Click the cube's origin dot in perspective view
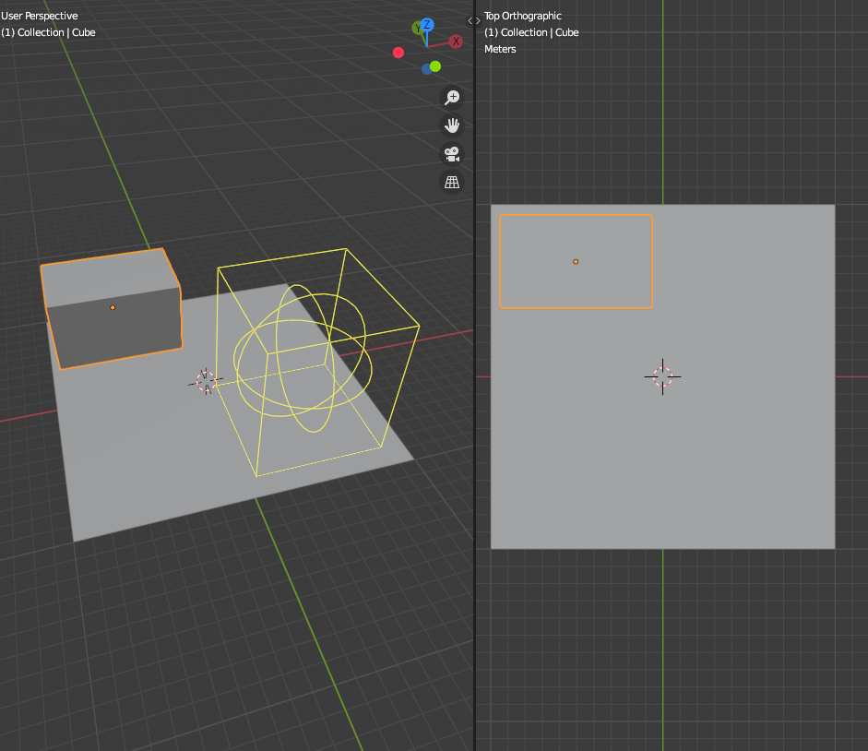 tap(113, 307)
